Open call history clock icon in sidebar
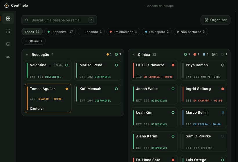 (x=8, y=44)
